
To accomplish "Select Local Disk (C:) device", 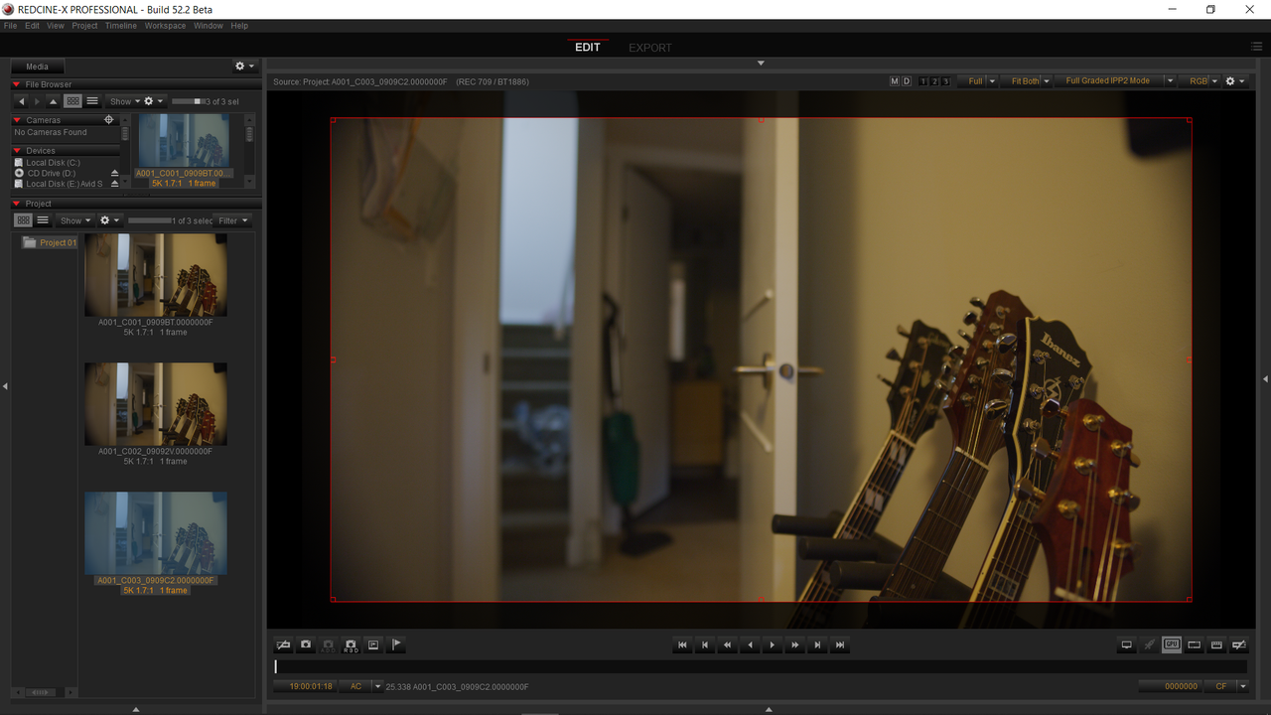I will 53,163.
